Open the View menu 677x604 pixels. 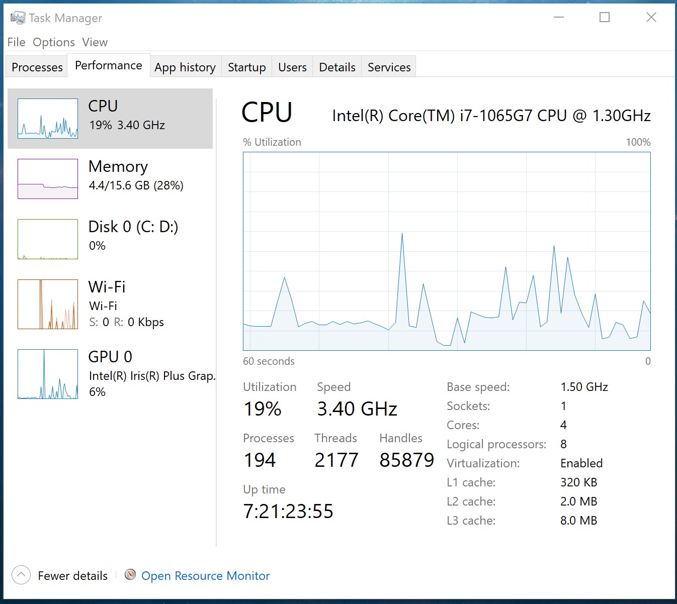(95, 42)
